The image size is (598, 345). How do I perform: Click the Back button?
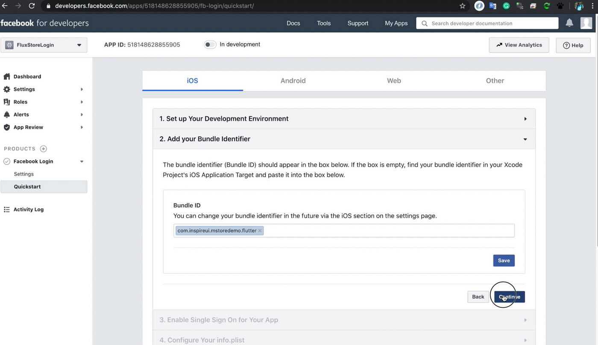pos(478,297)
